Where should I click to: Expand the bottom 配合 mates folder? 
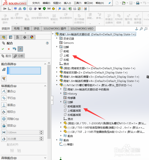[57, 140]
